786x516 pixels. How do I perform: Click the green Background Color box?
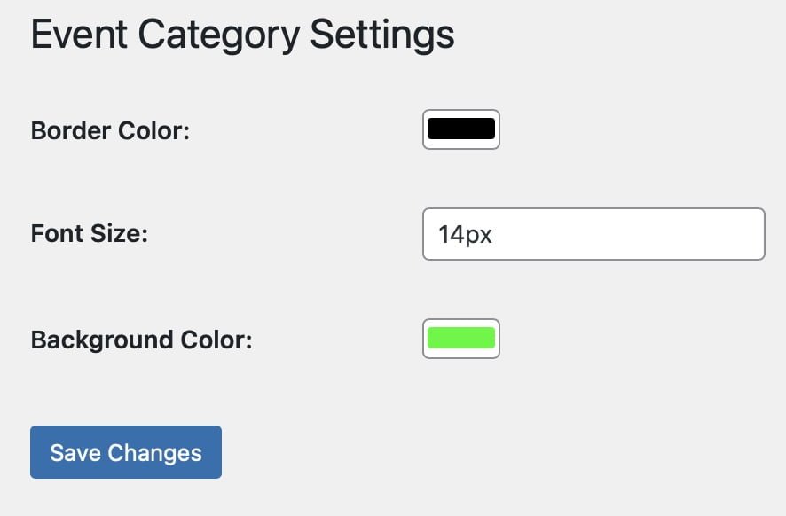point(461,339)
